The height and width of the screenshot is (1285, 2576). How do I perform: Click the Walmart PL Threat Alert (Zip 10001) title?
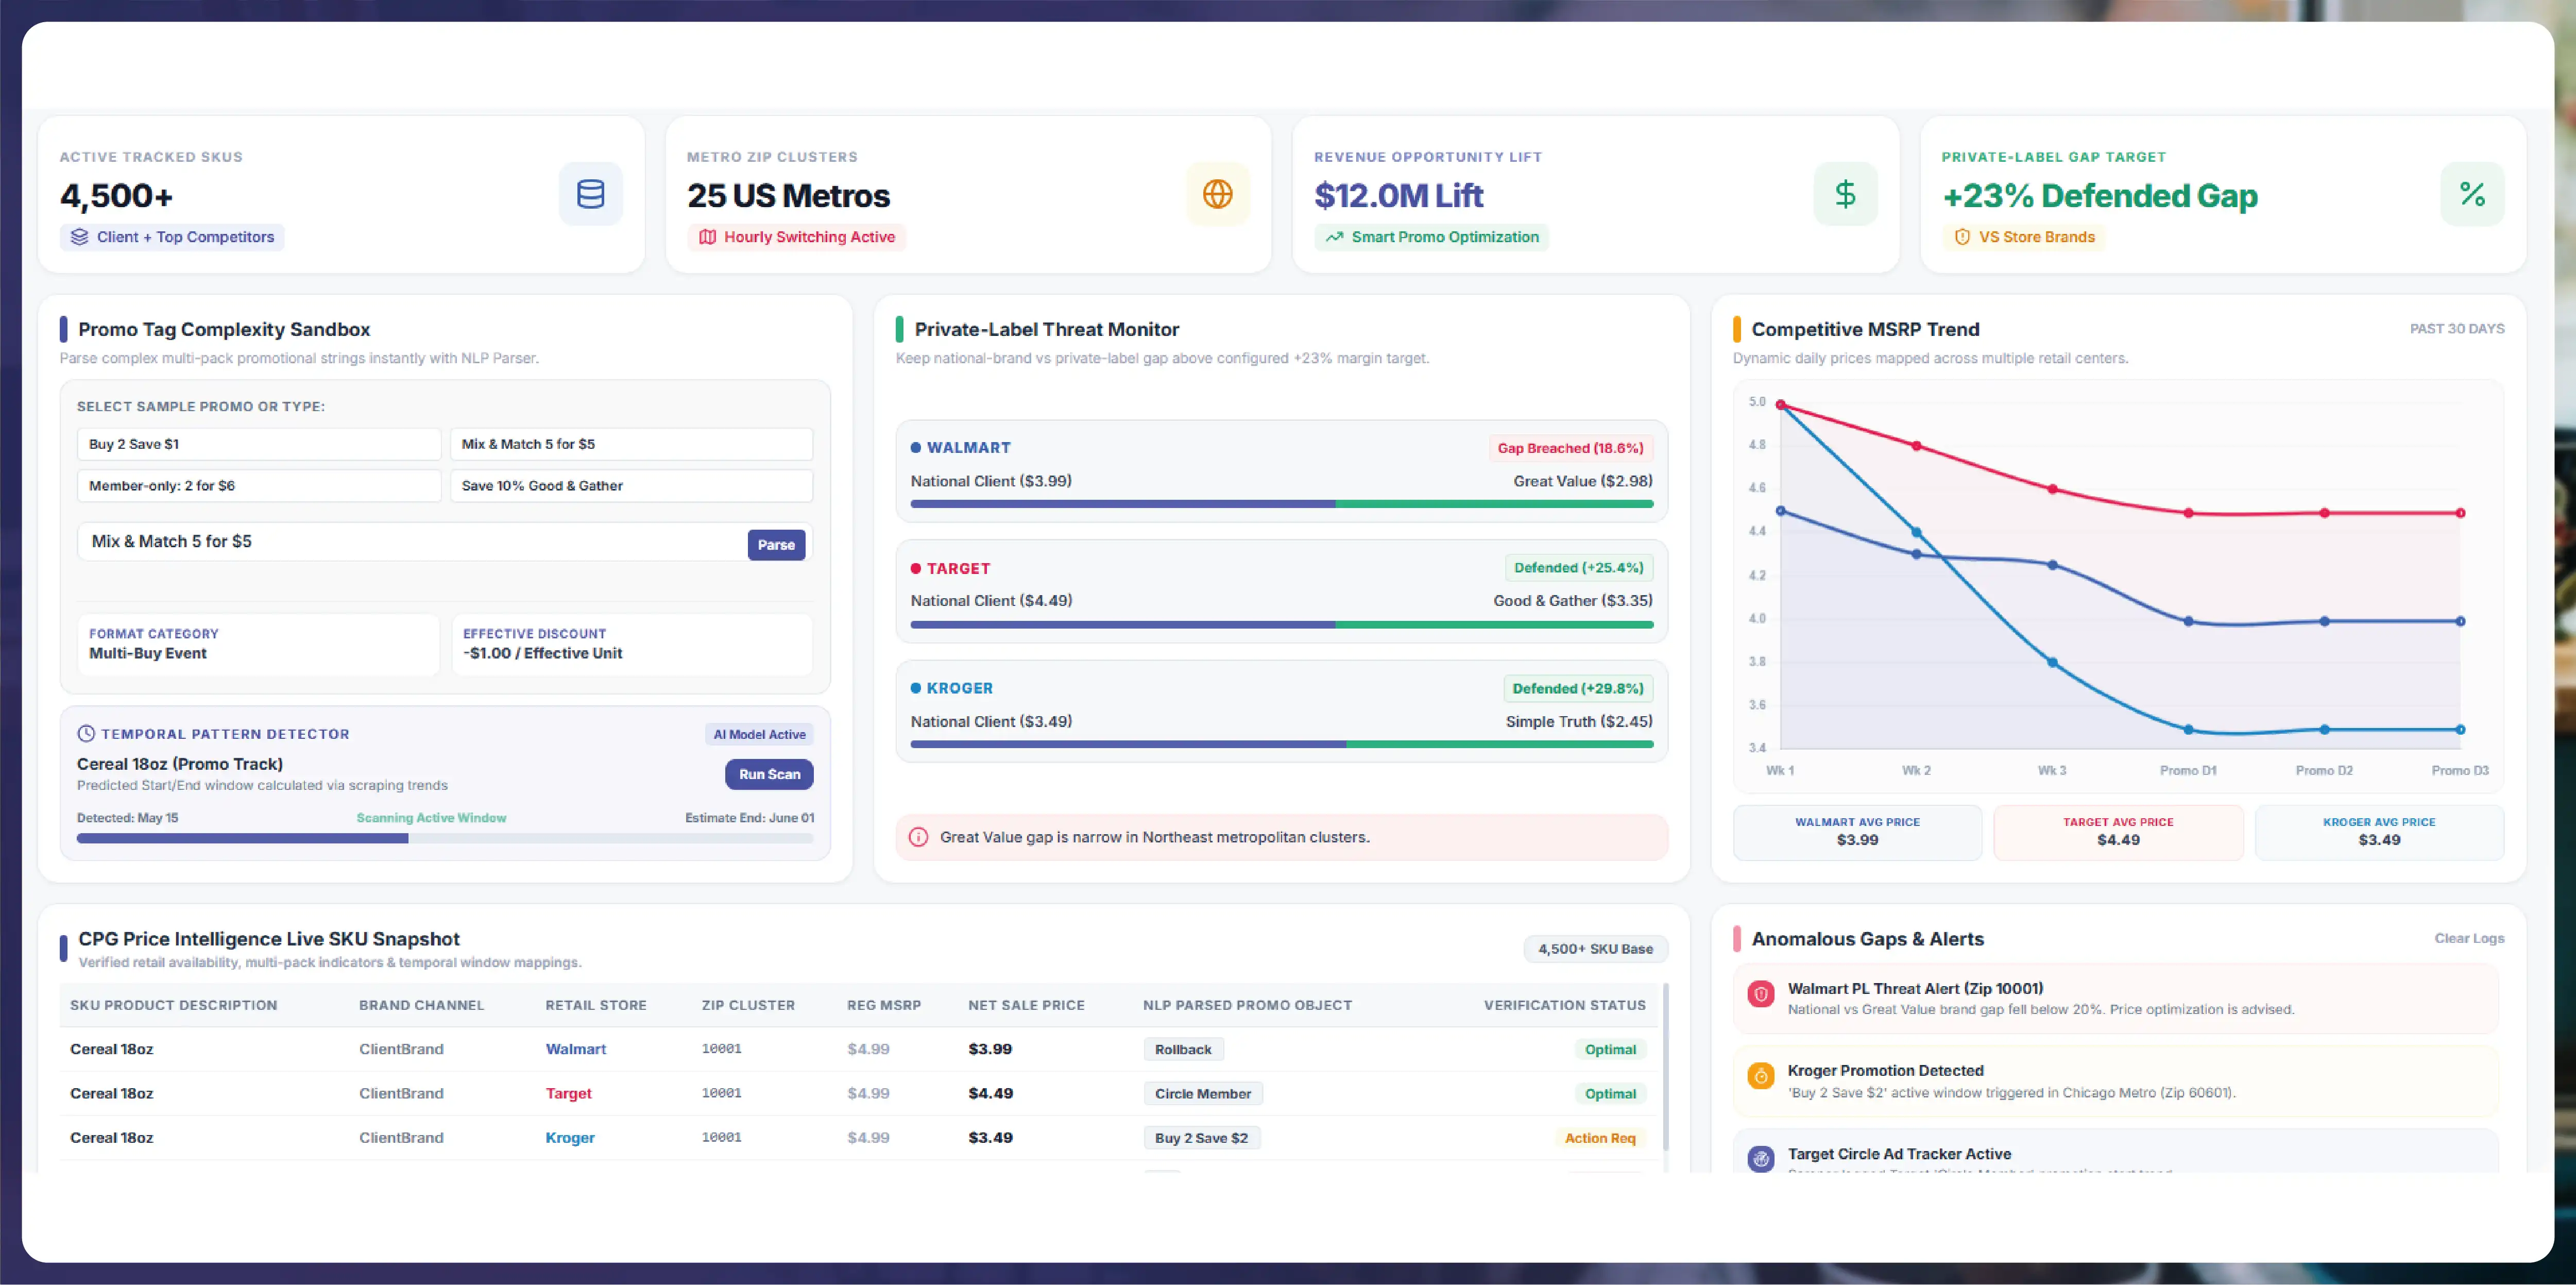[x=1915, y=988]
